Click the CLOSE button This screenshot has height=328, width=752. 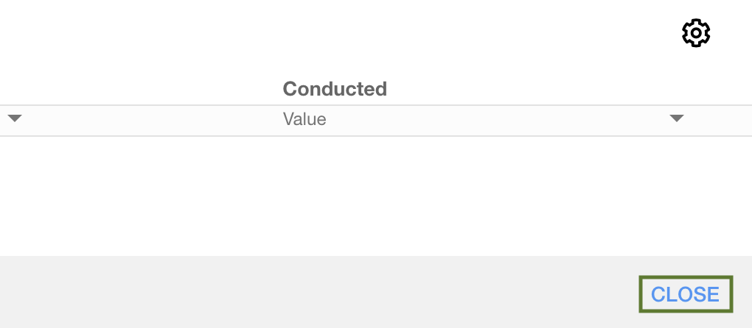(685, 294)
